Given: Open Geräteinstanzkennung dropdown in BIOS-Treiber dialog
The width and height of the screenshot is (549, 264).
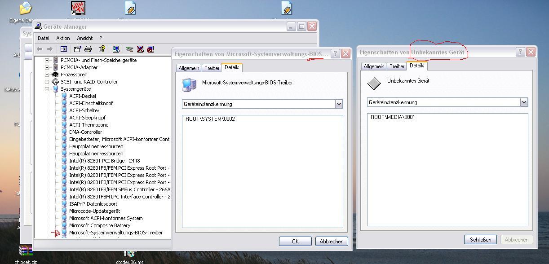Looking at the screenshot, I should click(x=339, y=104).
